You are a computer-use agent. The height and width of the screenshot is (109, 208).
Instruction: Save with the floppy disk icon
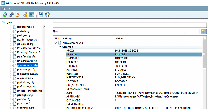click(x=41, y=15)
